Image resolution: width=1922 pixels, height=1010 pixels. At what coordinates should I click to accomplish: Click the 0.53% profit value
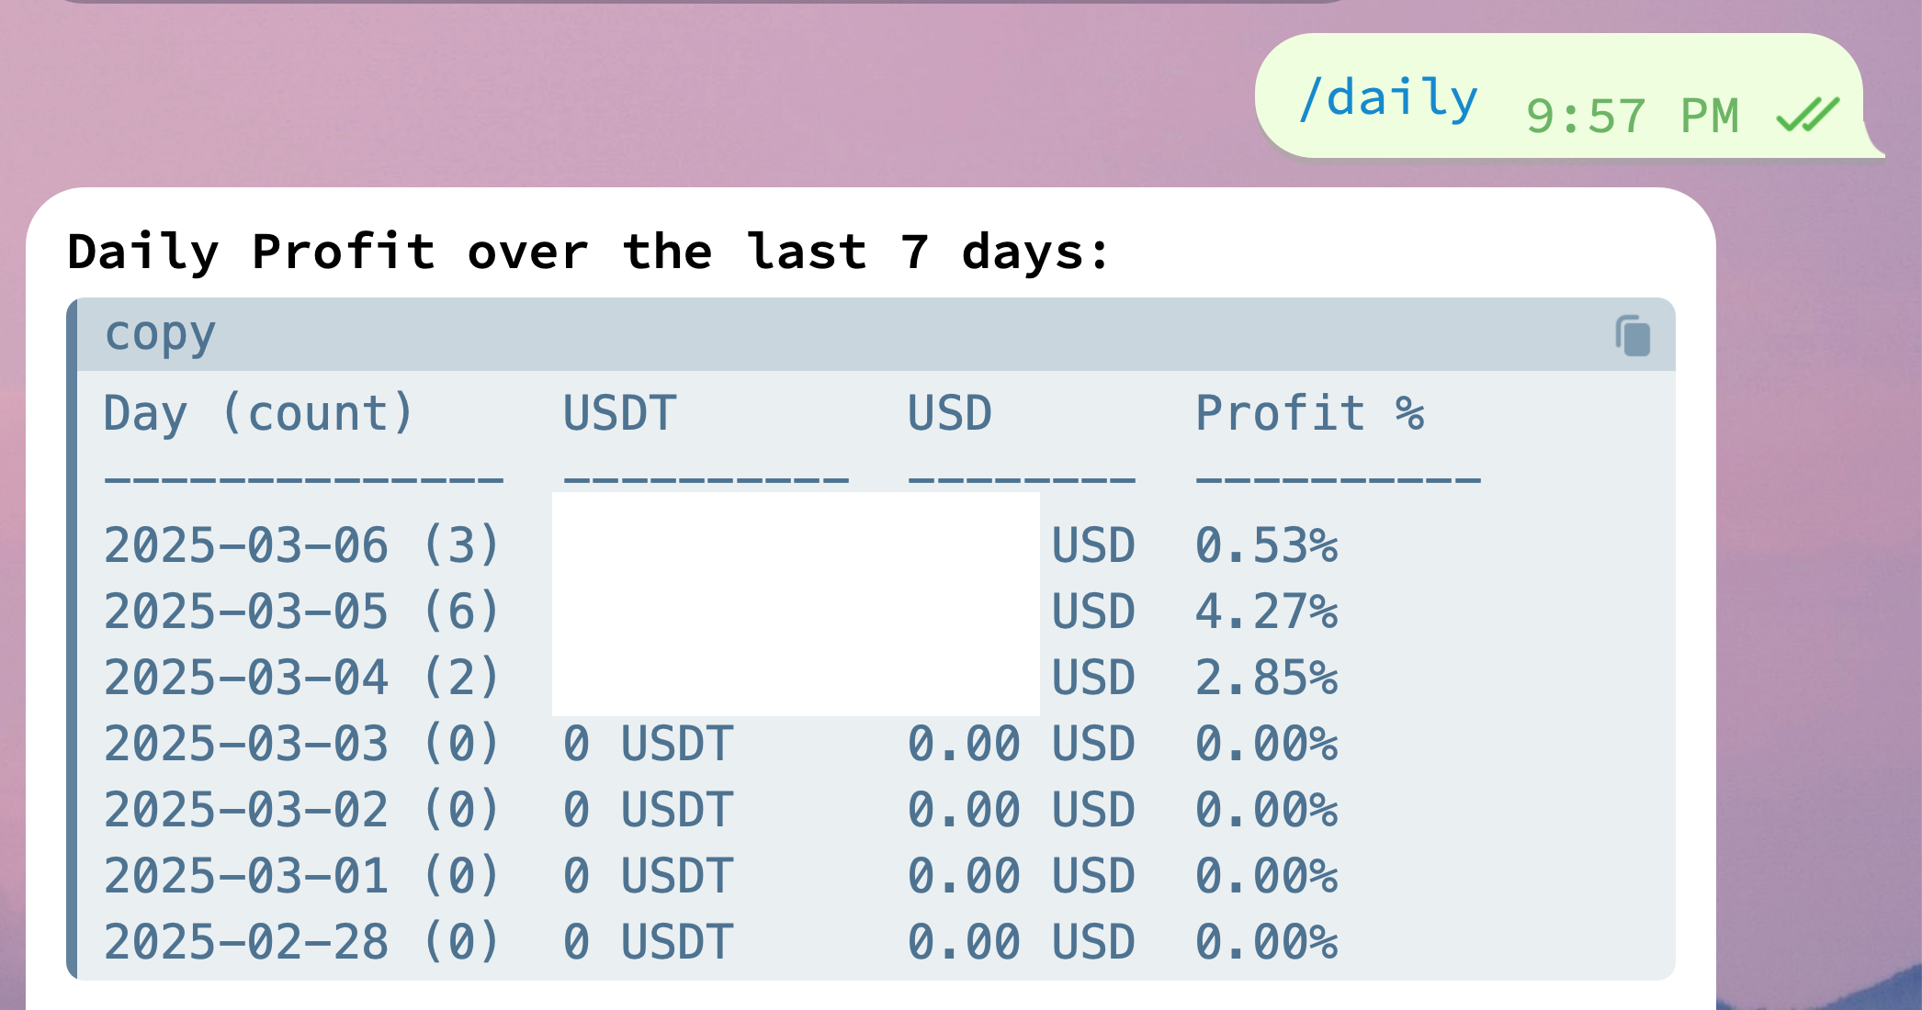1266,545
